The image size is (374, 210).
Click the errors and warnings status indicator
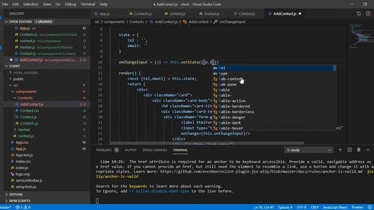point(23,208)
